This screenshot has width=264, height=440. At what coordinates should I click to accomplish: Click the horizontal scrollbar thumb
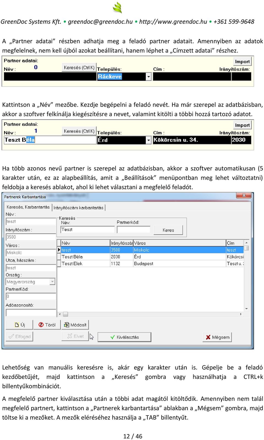click(65, 314)
